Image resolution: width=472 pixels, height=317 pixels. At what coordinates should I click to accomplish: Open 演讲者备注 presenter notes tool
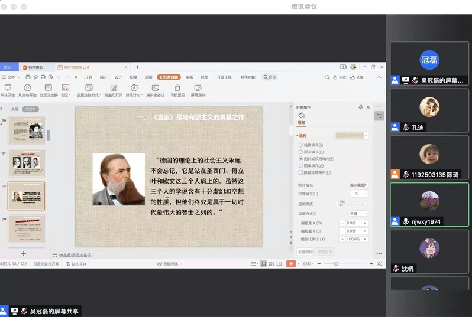pos(155,88)
